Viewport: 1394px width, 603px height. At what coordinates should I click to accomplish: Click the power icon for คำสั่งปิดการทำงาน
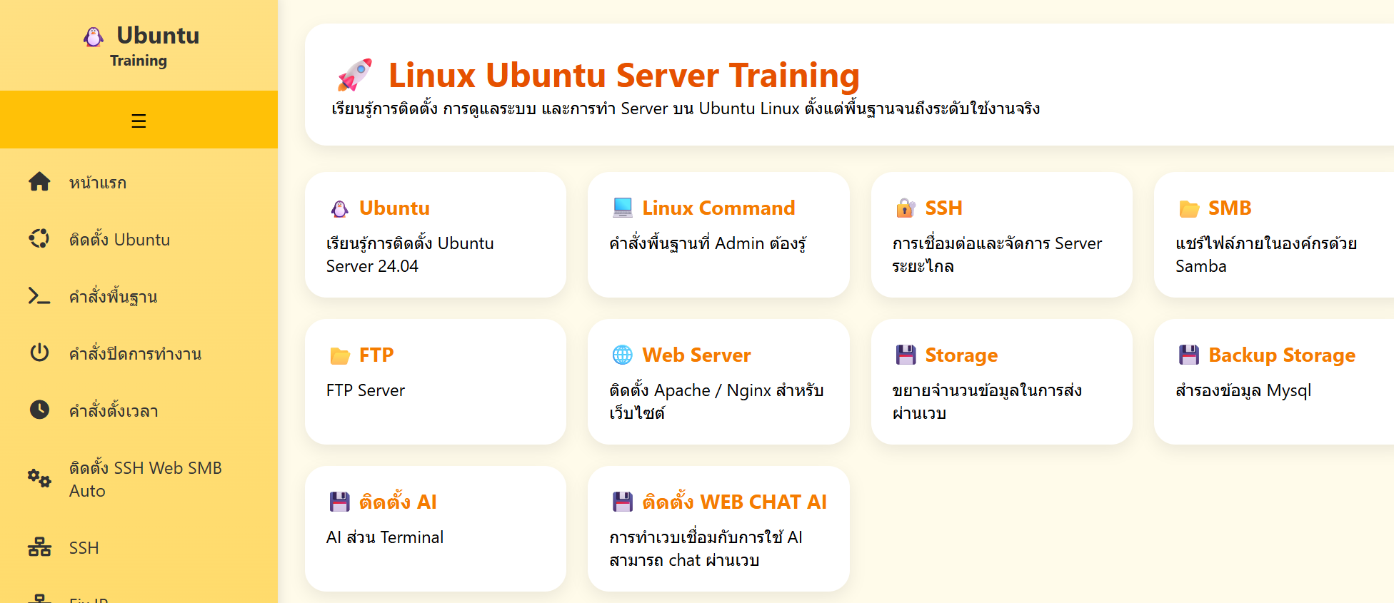click(x=39, y=353)
